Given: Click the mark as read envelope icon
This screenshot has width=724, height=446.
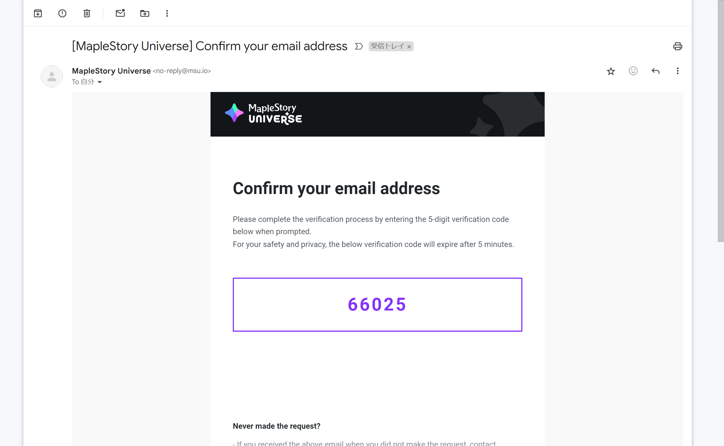Looking at the screenshot, I should [x=119, y=13].
